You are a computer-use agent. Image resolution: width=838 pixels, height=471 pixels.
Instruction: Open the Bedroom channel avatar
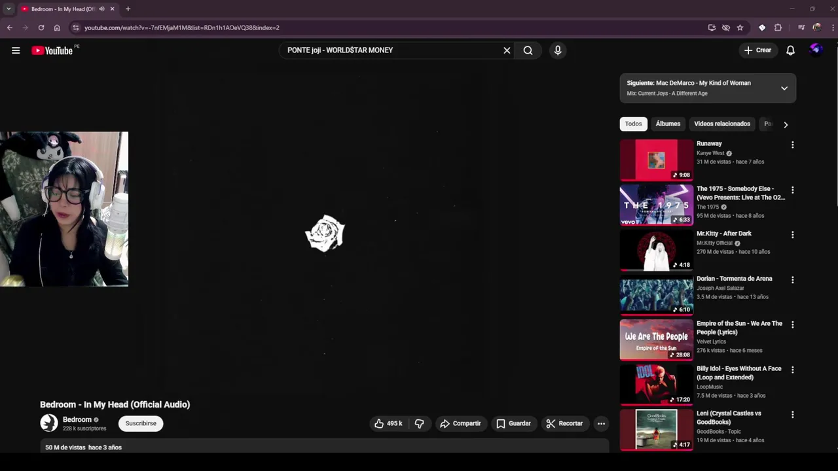click(49, 423)
